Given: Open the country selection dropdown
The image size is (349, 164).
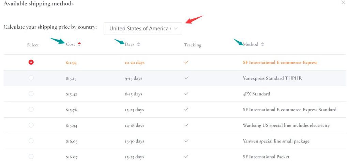Looking at the screenshot, I should click(x=143, y=29).
